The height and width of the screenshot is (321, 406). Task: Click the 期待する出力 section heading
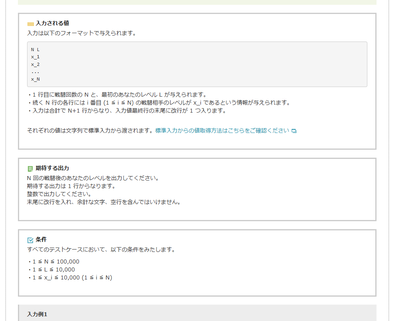pyautogui.click(x=52, y=168)
